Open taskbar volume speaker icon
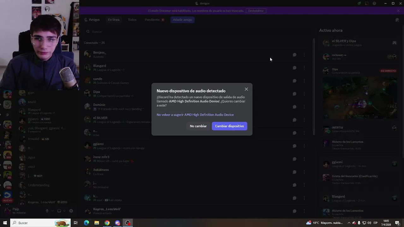The image size is (404, 227). coord(370,223)
